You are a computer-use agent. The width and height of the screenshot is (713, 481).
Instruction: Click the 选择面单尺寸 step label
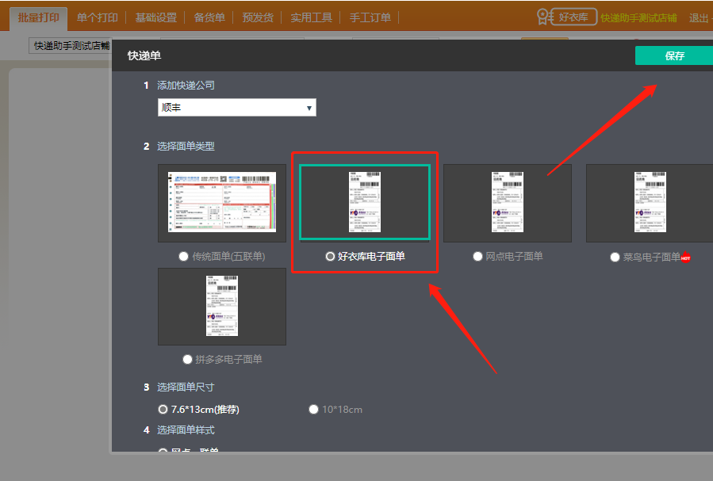(x=186, y=387)
